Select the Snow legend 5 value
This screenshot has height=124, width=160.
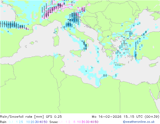click(74, 122)
